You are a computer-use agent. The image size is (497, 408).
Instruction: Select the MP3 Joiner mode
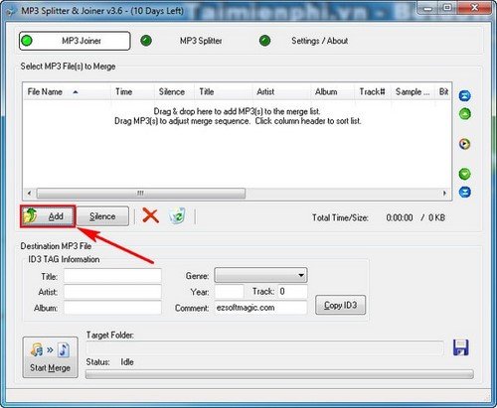[x=75, y=41]
